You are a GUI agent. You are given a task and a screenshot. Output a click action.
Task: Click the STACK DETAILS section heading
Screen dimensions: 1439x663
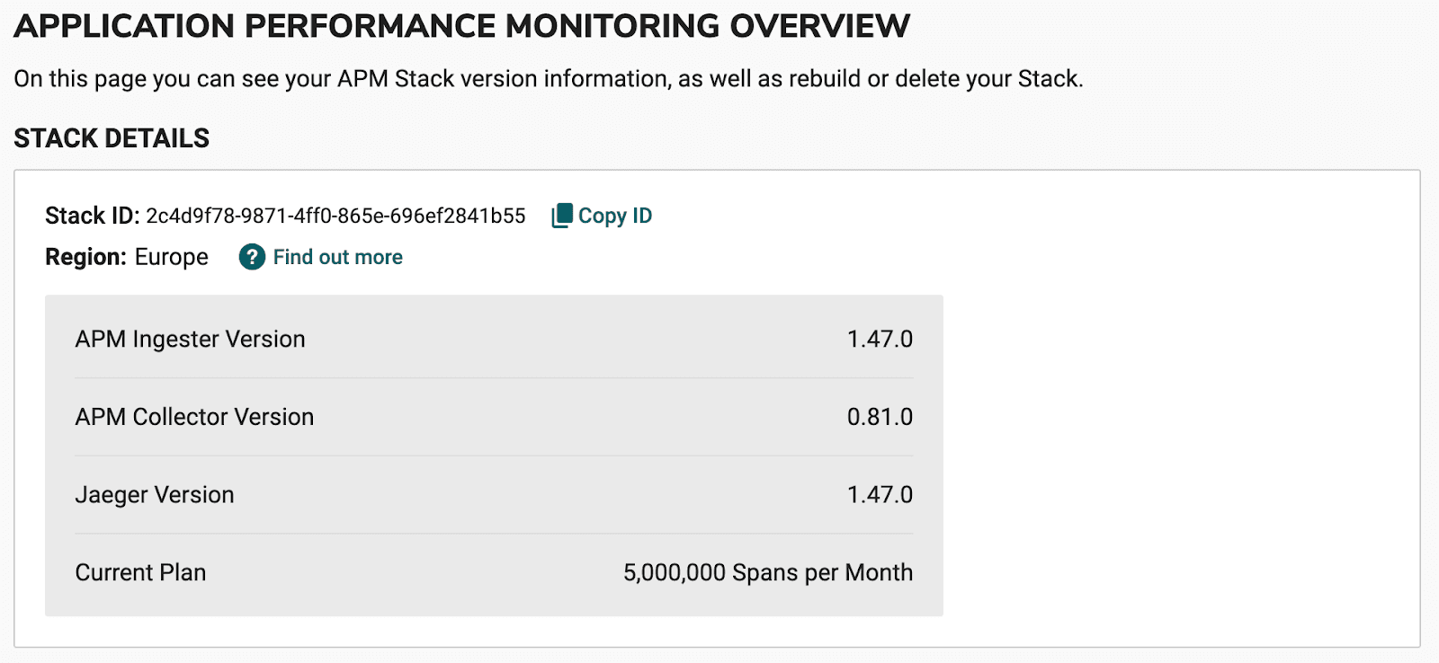point(111,138)
